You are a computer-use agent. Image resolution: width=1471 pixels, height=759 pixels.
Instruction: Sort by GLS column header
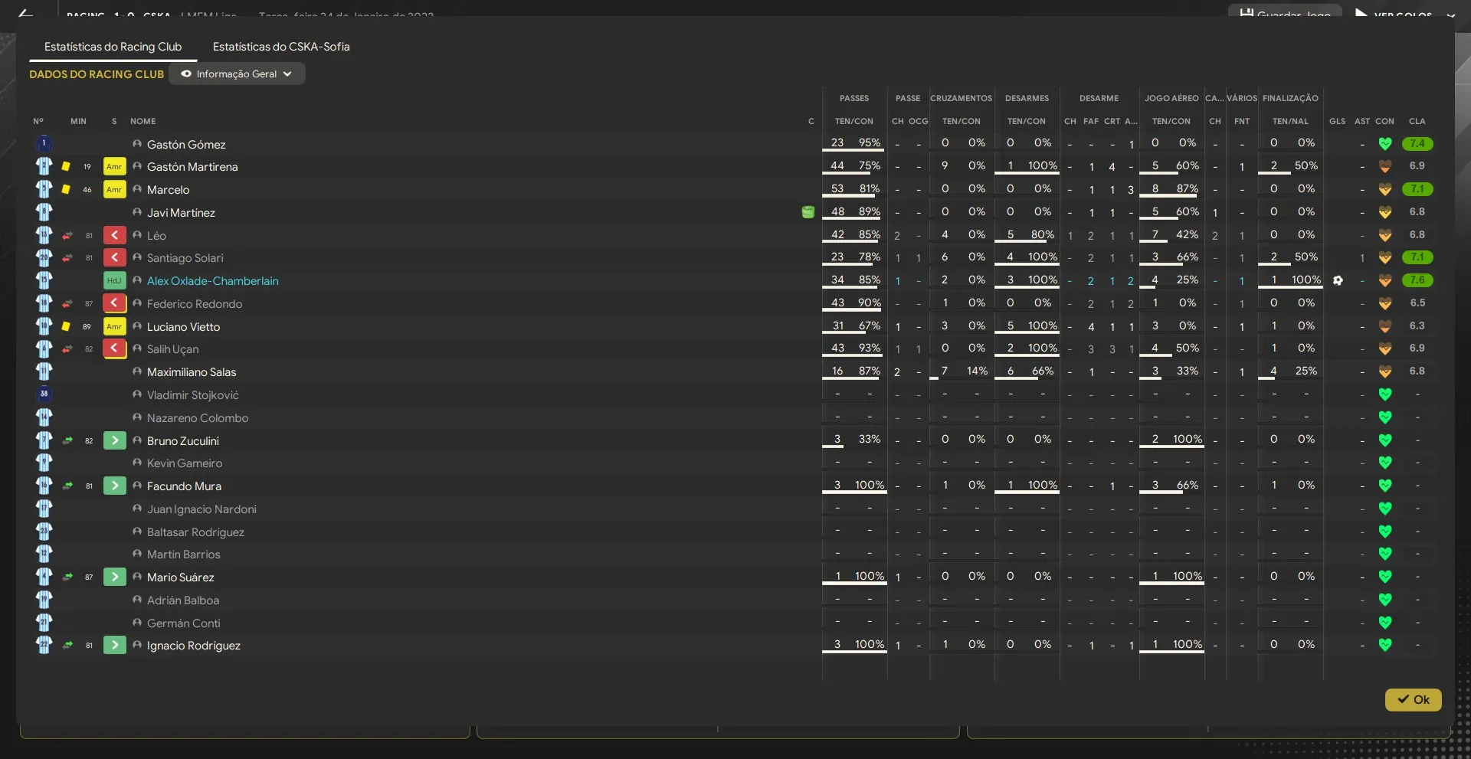(1337, 121)
